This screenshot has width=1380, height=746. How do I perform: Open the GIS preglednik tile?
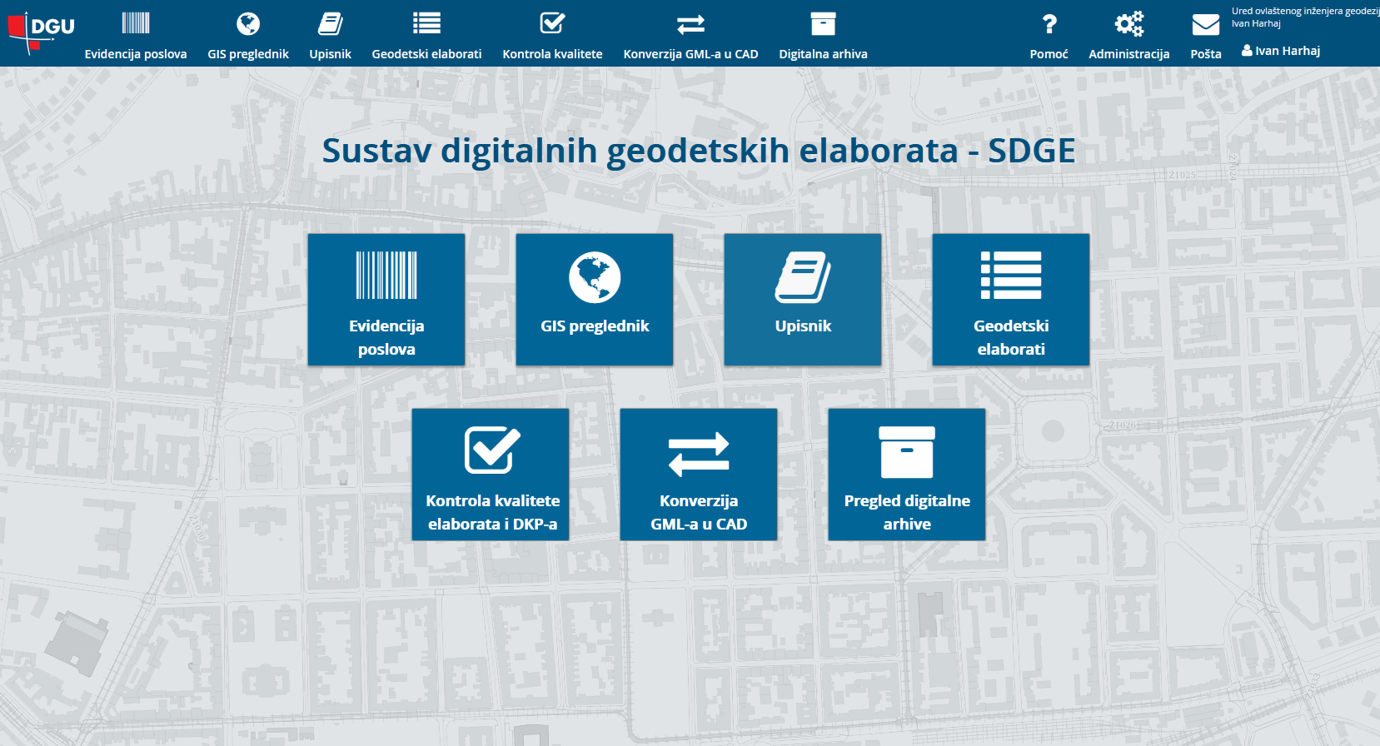click(595, 300)
